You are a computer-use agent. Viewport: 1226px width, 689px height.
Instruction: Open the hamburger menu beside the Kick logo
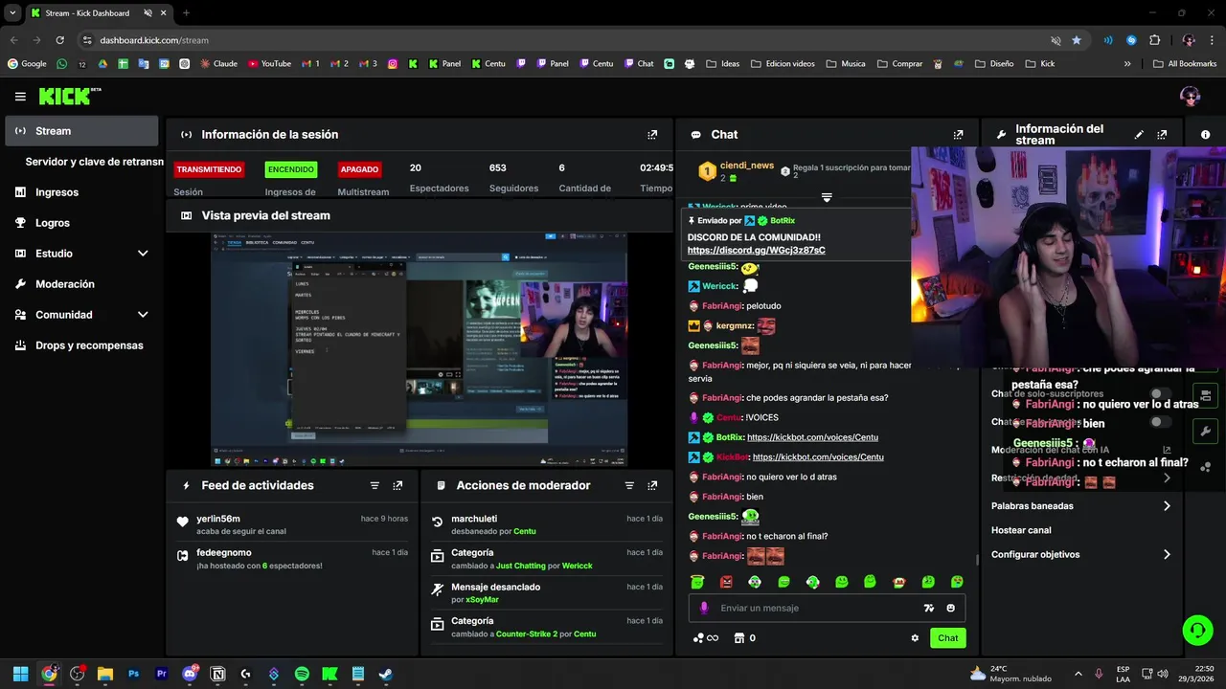(20, 96)
